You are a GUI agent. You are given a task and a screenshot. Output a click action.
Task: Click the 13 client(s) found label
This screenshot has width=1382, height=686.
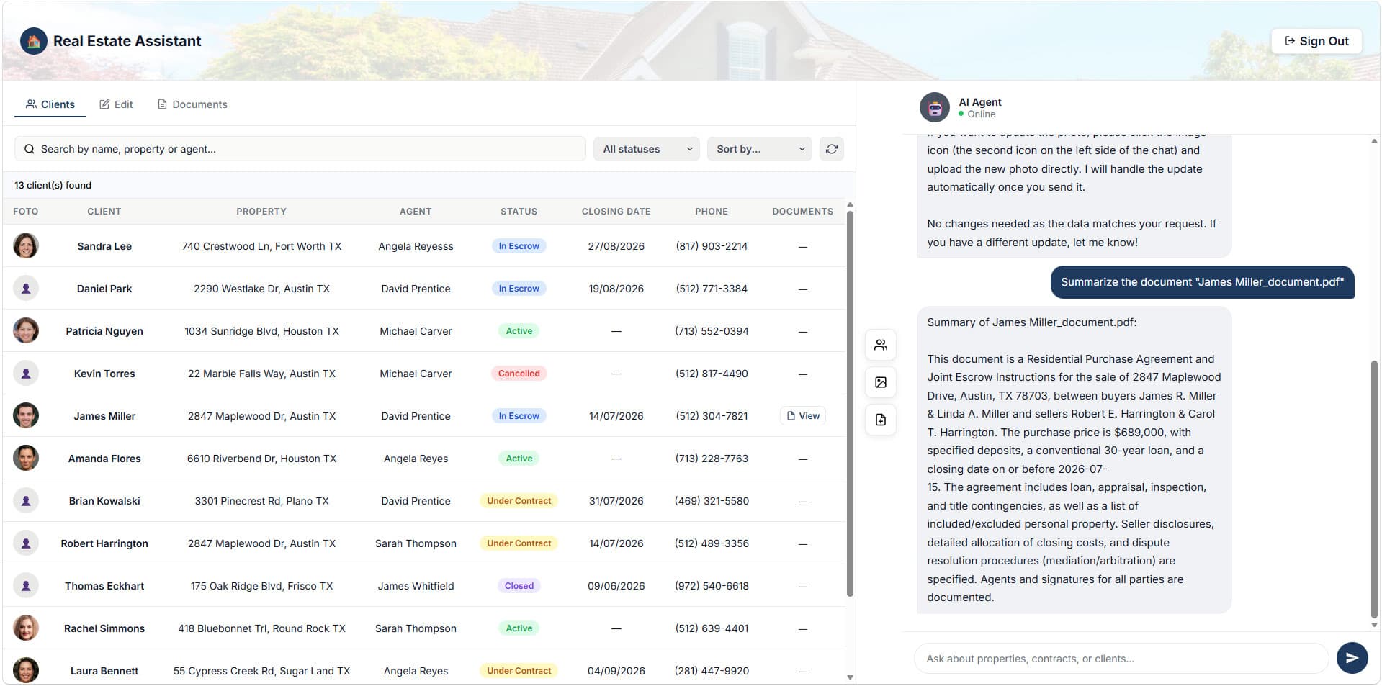coord(53,185)
